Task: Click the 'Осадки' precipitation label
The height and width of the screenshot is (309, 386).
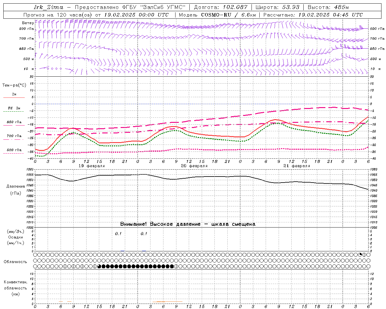Action: tap(15, 237)
